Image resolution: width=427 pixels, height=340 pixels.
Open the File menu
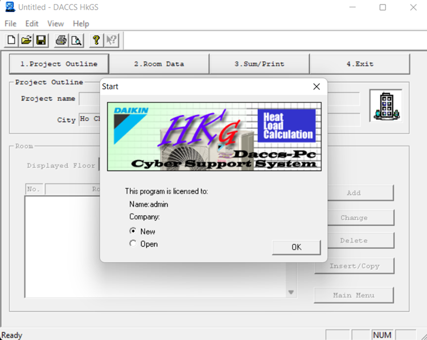pos(11,24)
